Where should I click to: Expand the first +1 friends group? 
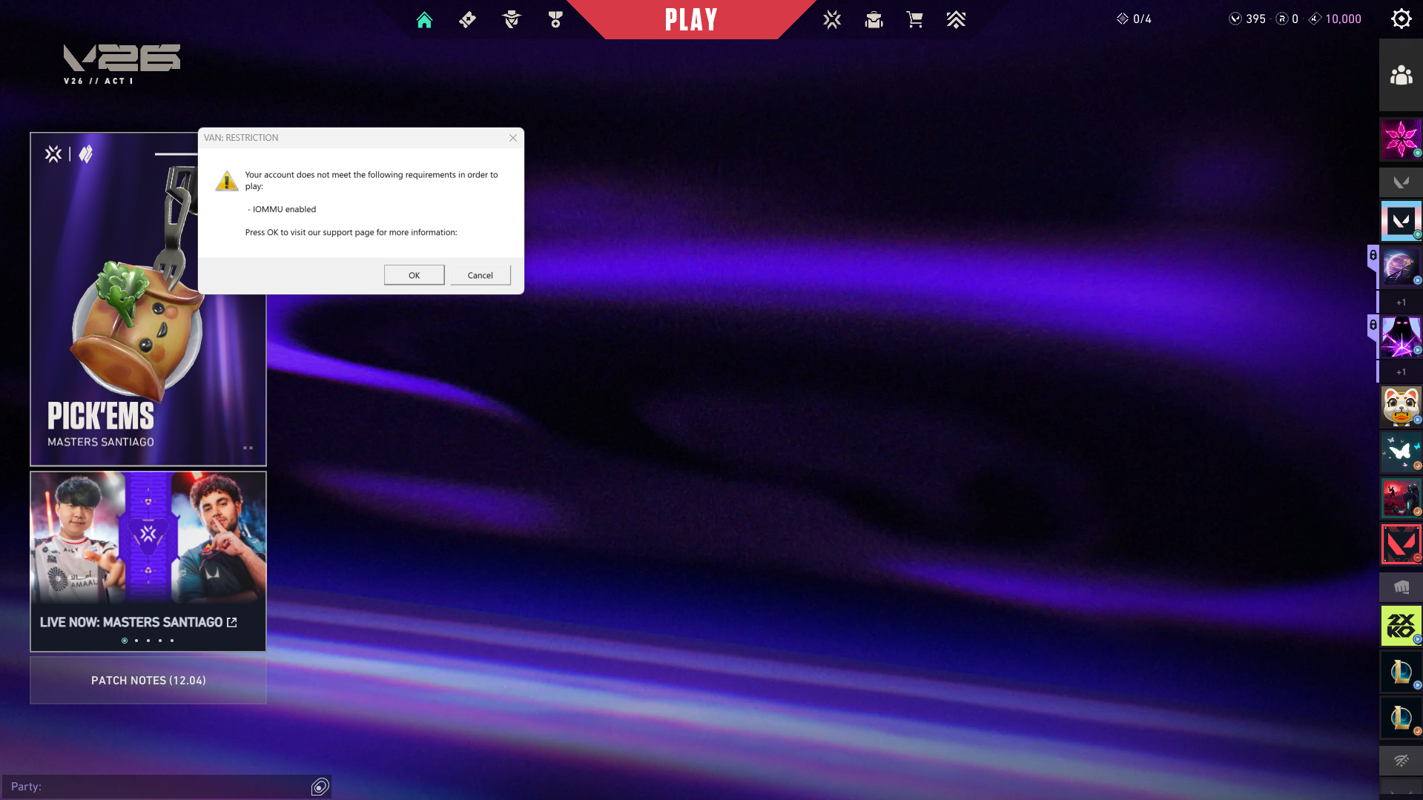(x=1400, y=302)
